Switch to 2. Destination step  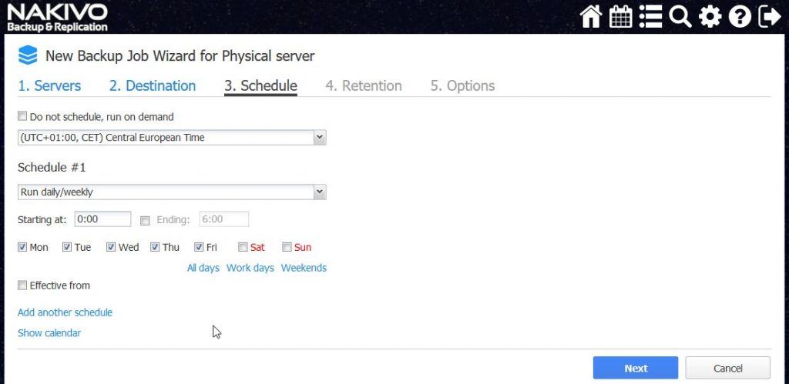click(153, 86)
